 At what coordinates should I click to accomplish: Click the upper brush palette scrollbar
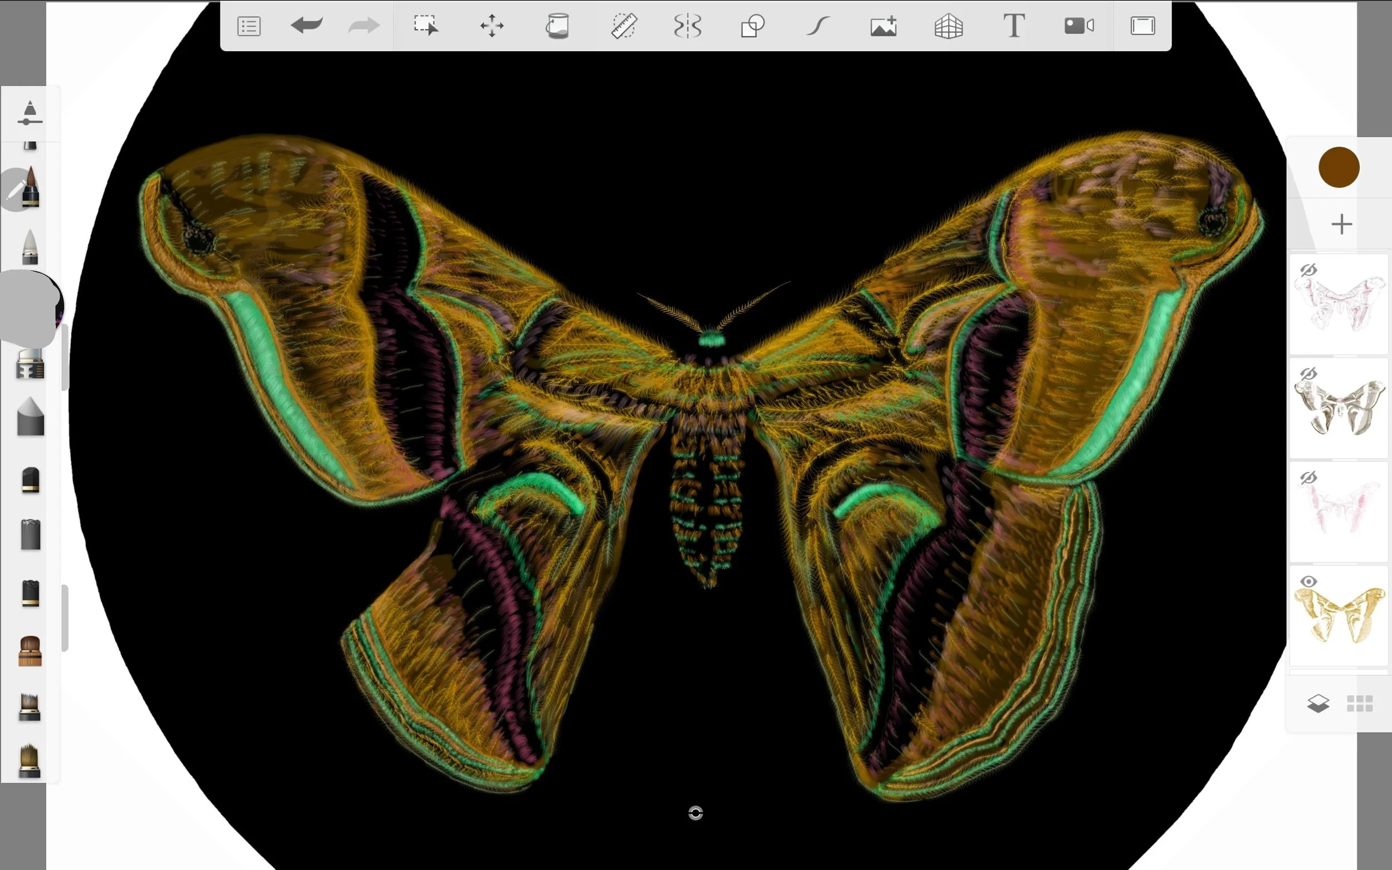(x=65, y=357)
